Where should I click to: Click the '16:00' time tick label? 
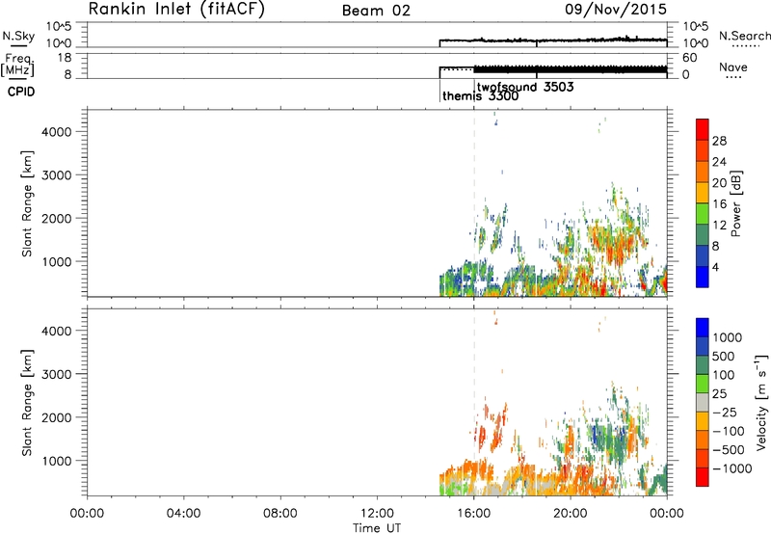pos(473,514)
